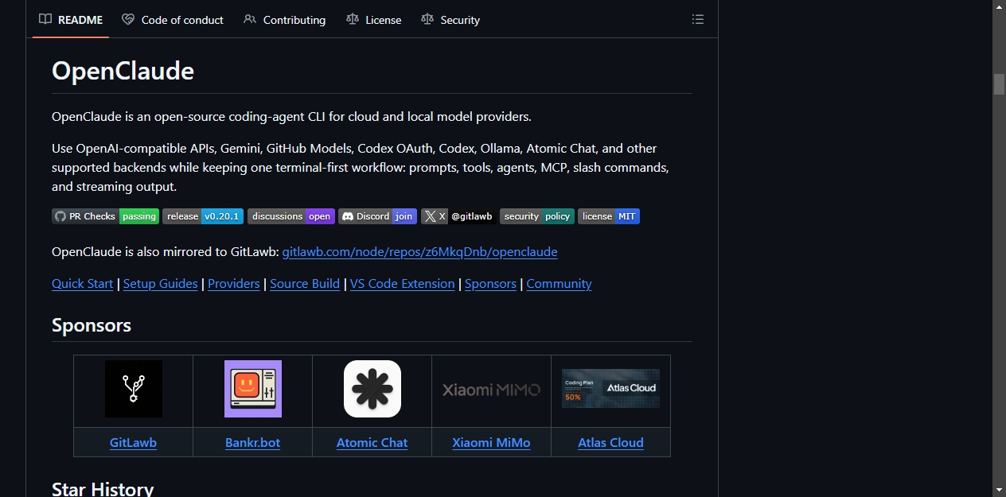This screenshot has width=1006, height=497.
Task: Open the Community link
Action: tap(559, 284)
